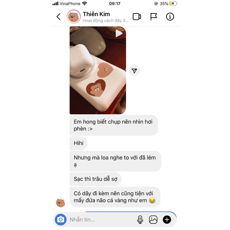This screenshot has height=230, width=230.
Task: Tap the paper plane share icon beside video
Action: pos(134,71)
